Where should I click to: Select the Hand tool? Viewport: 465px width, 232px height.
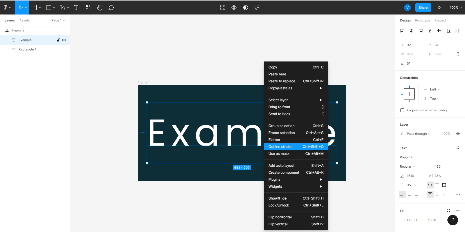pos(100,8)
